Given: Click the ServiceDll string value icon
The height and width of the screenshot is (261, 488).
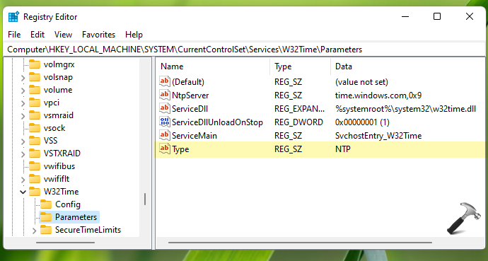Looking at the screenshot, I should click(x=165, y=108).
